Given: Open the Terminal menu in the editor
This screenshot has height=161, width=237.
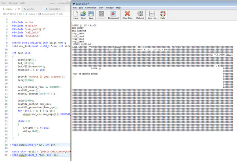Looking at the screenshot, I should (x=13, y=3).
